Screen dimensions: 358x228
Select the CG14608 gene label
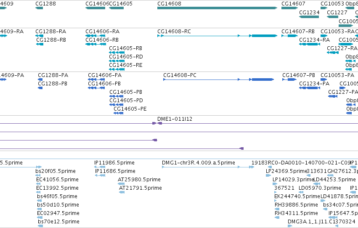tap(169, 4)
